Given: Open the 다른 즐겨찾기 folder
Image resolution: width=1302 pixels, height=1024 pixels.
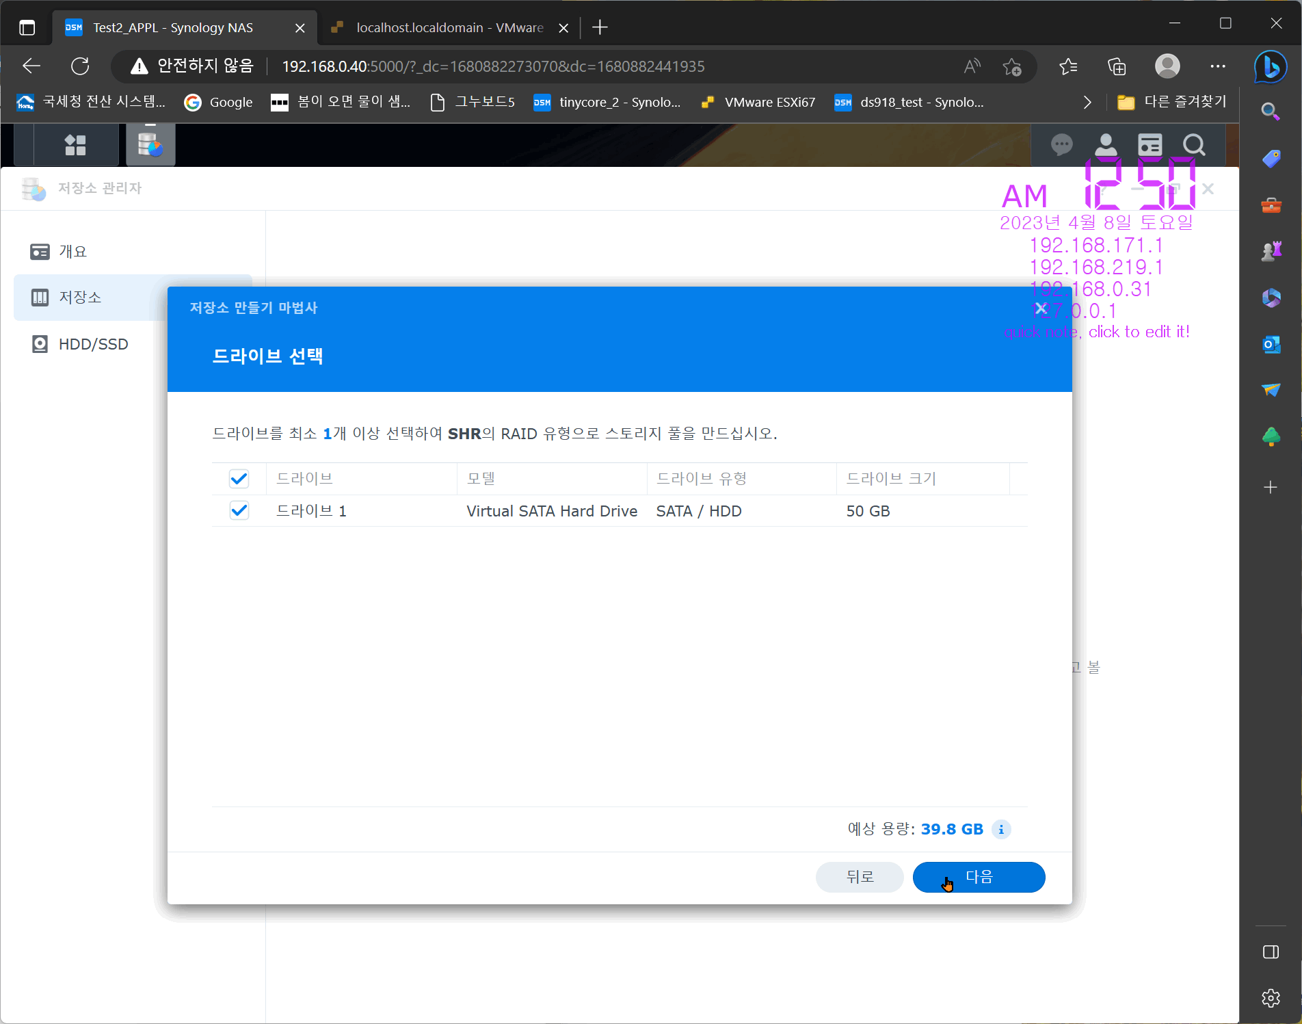Looking at the screenshot, I should tap(1172, 102).
